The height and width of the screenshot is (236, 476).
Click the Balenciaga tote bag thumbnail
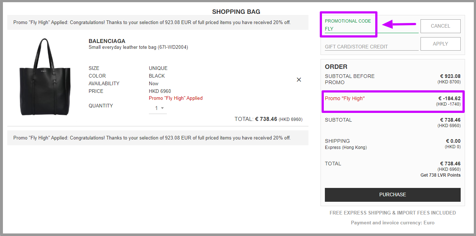pos(46,77)
